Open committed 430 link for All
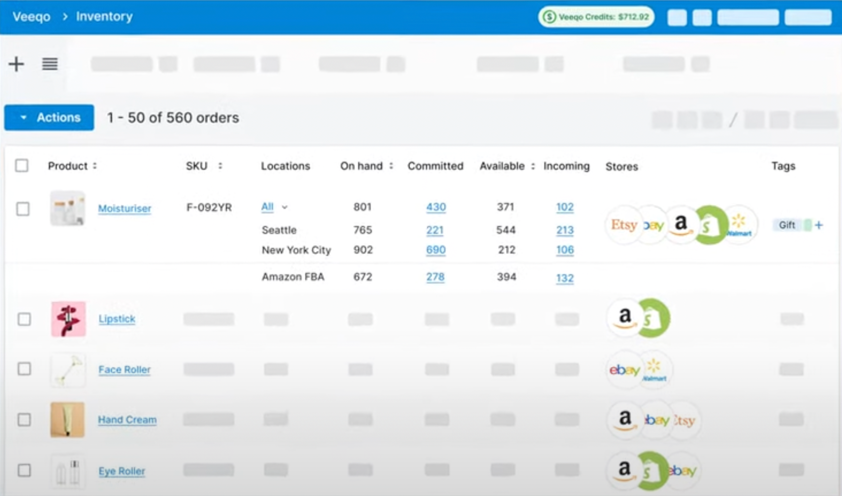The image size is (842, 496). click(x=436, y=207)
